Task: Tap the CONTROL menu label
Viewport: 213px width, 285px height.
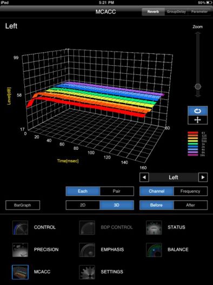Action: (45, 227)
